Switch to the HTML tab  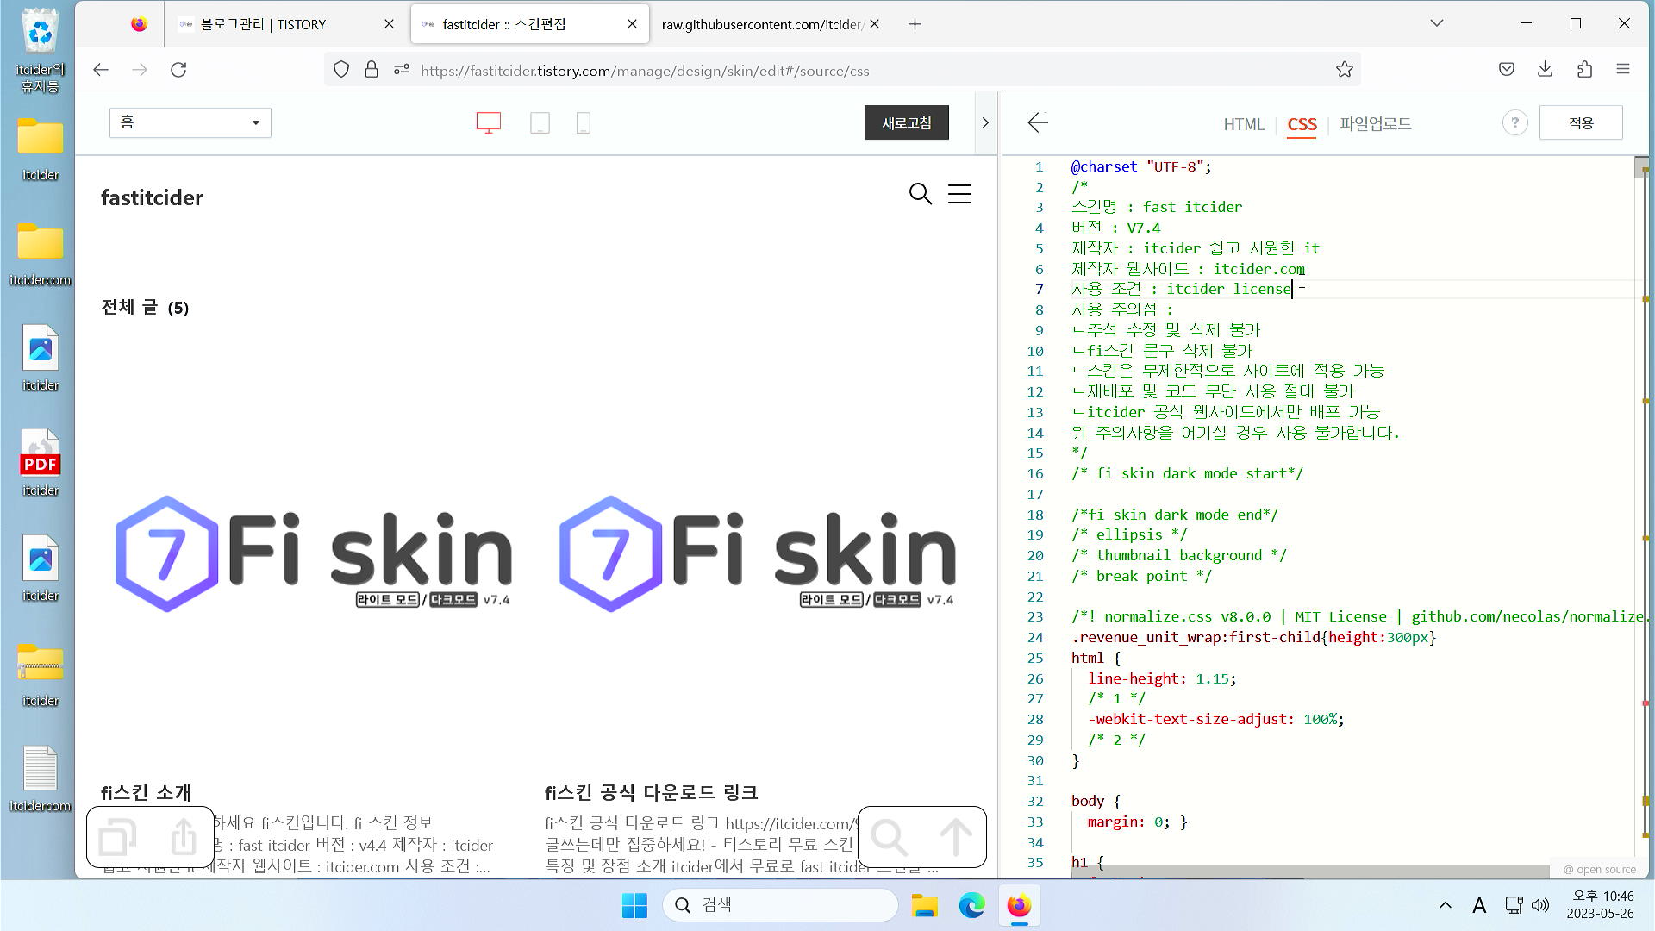(x=1244, y=124)
